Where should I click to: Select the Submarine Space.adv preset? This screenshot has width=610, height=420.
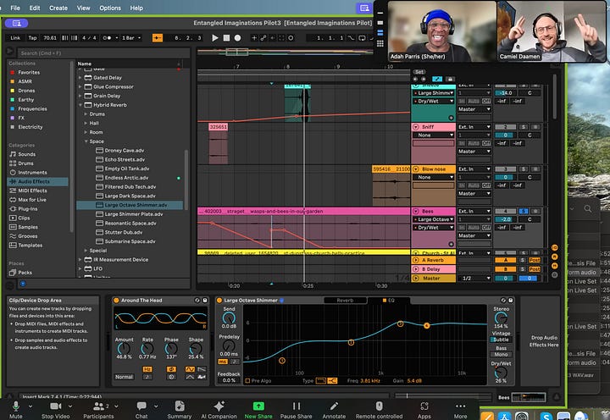pyautogui.click(x=130, y=241)
